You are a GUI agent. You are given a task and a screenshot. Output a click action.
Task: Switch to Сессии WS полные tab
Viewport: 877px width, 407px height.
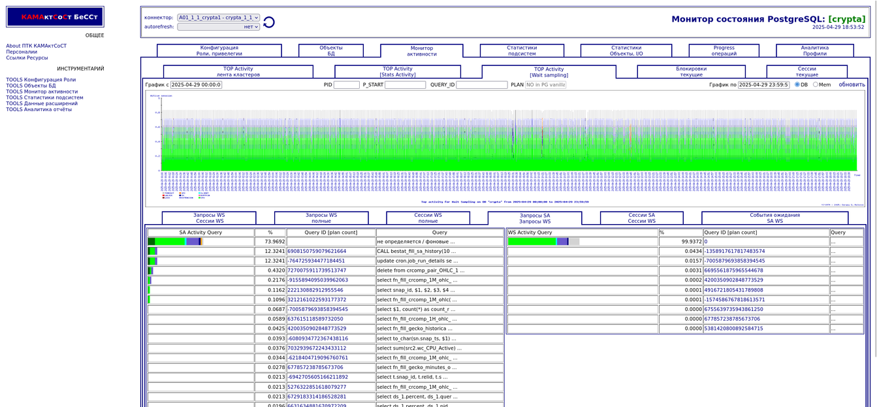pos(428,218)
